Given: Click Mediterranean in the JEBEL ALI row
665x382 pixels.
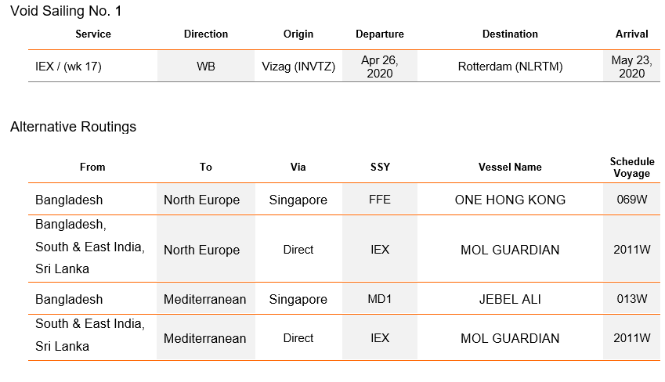Looking at the screenshot, I should [205, 299].
